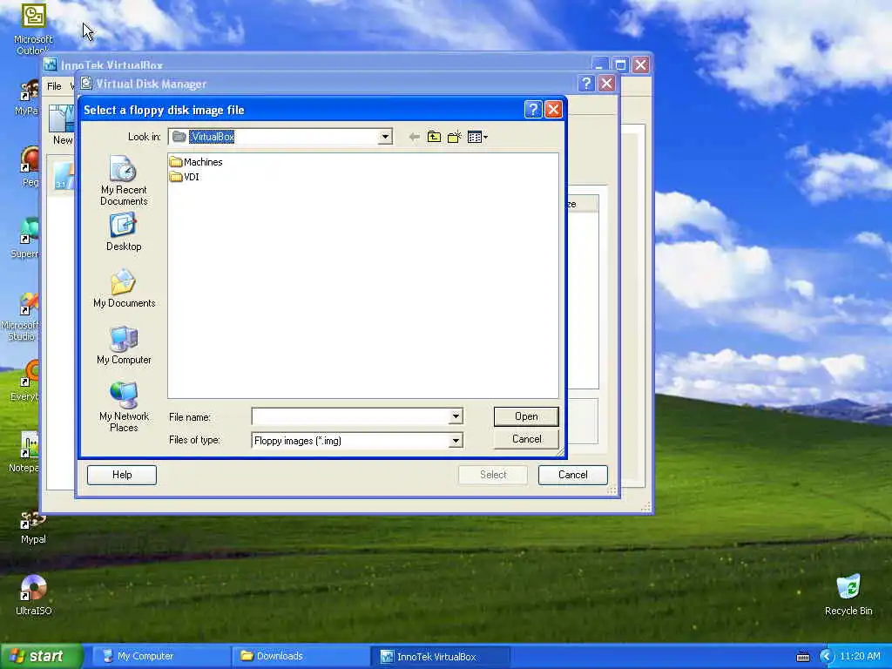Click Help in Virtual Disk Manager
Viewport: 892px width, 669px height.
(x=122, y=475)
